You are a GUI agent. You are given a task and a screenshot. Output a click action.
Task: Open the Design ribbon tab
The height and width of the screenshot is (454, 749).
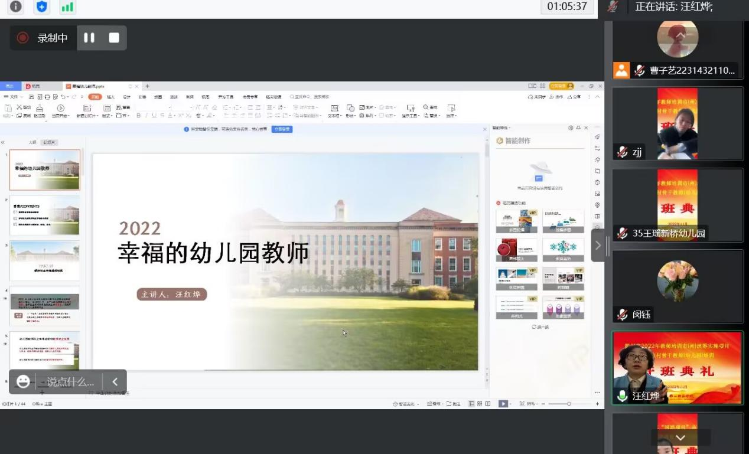[x=126, y=97]
